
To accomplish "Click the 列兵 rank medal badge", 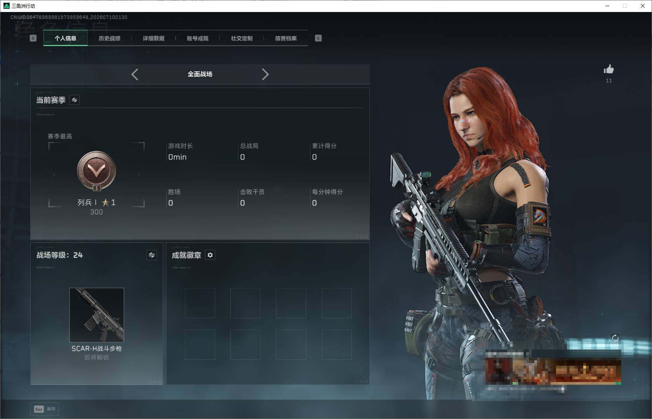I will coord(97,171).
